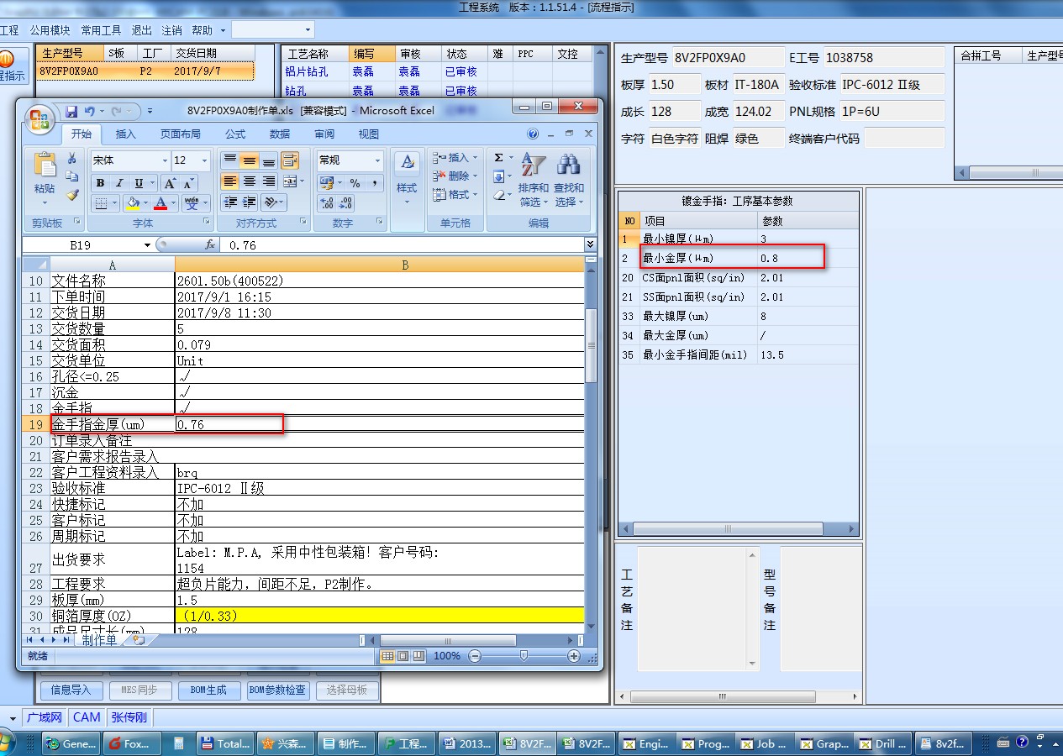Select the 制作单 worksheet tab

(x=99, y=640)
